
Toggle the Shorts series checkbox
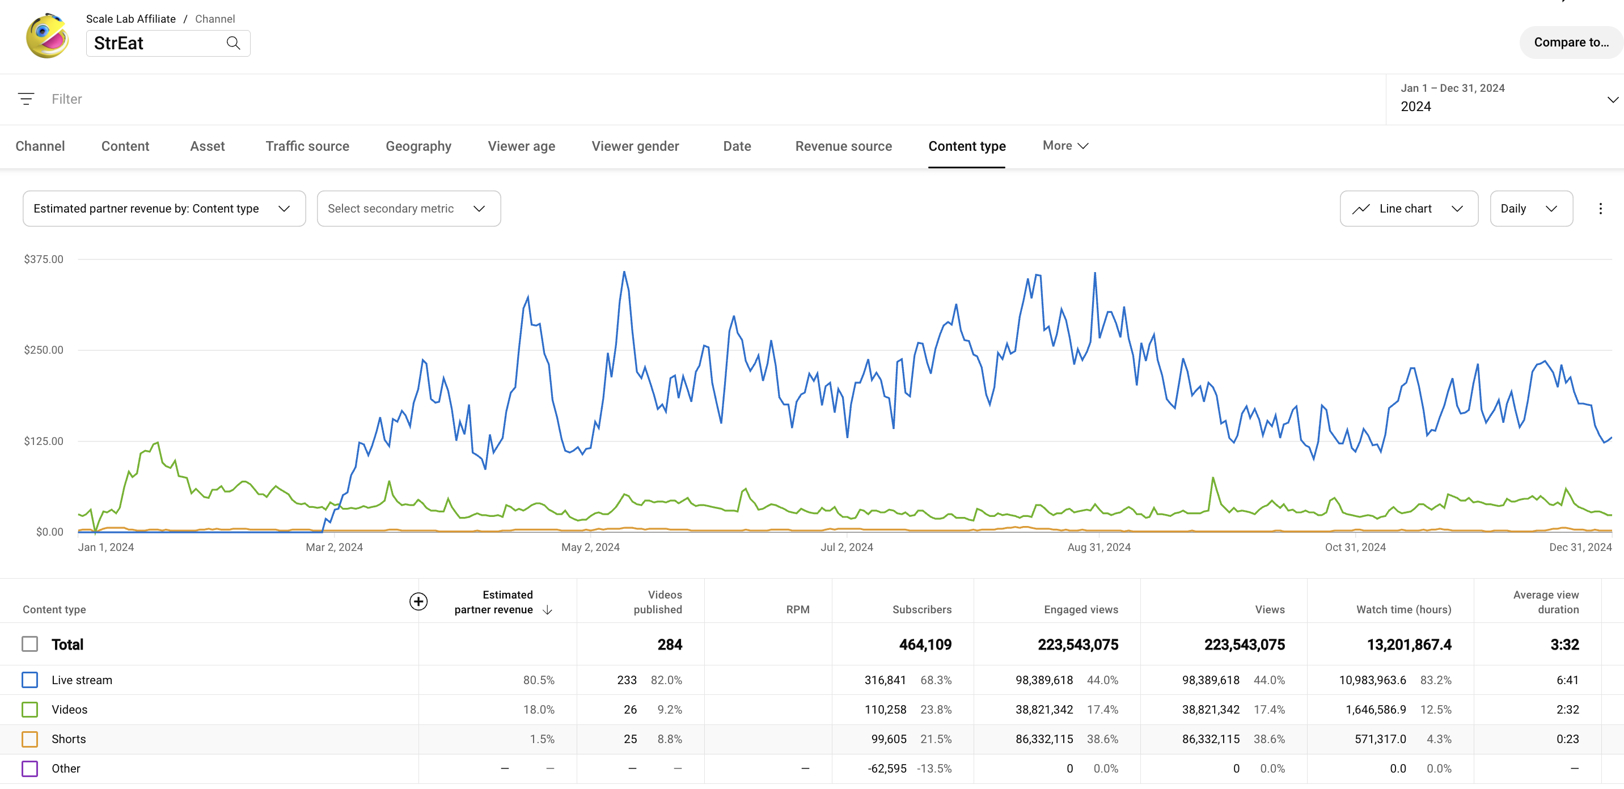[29, 739]
